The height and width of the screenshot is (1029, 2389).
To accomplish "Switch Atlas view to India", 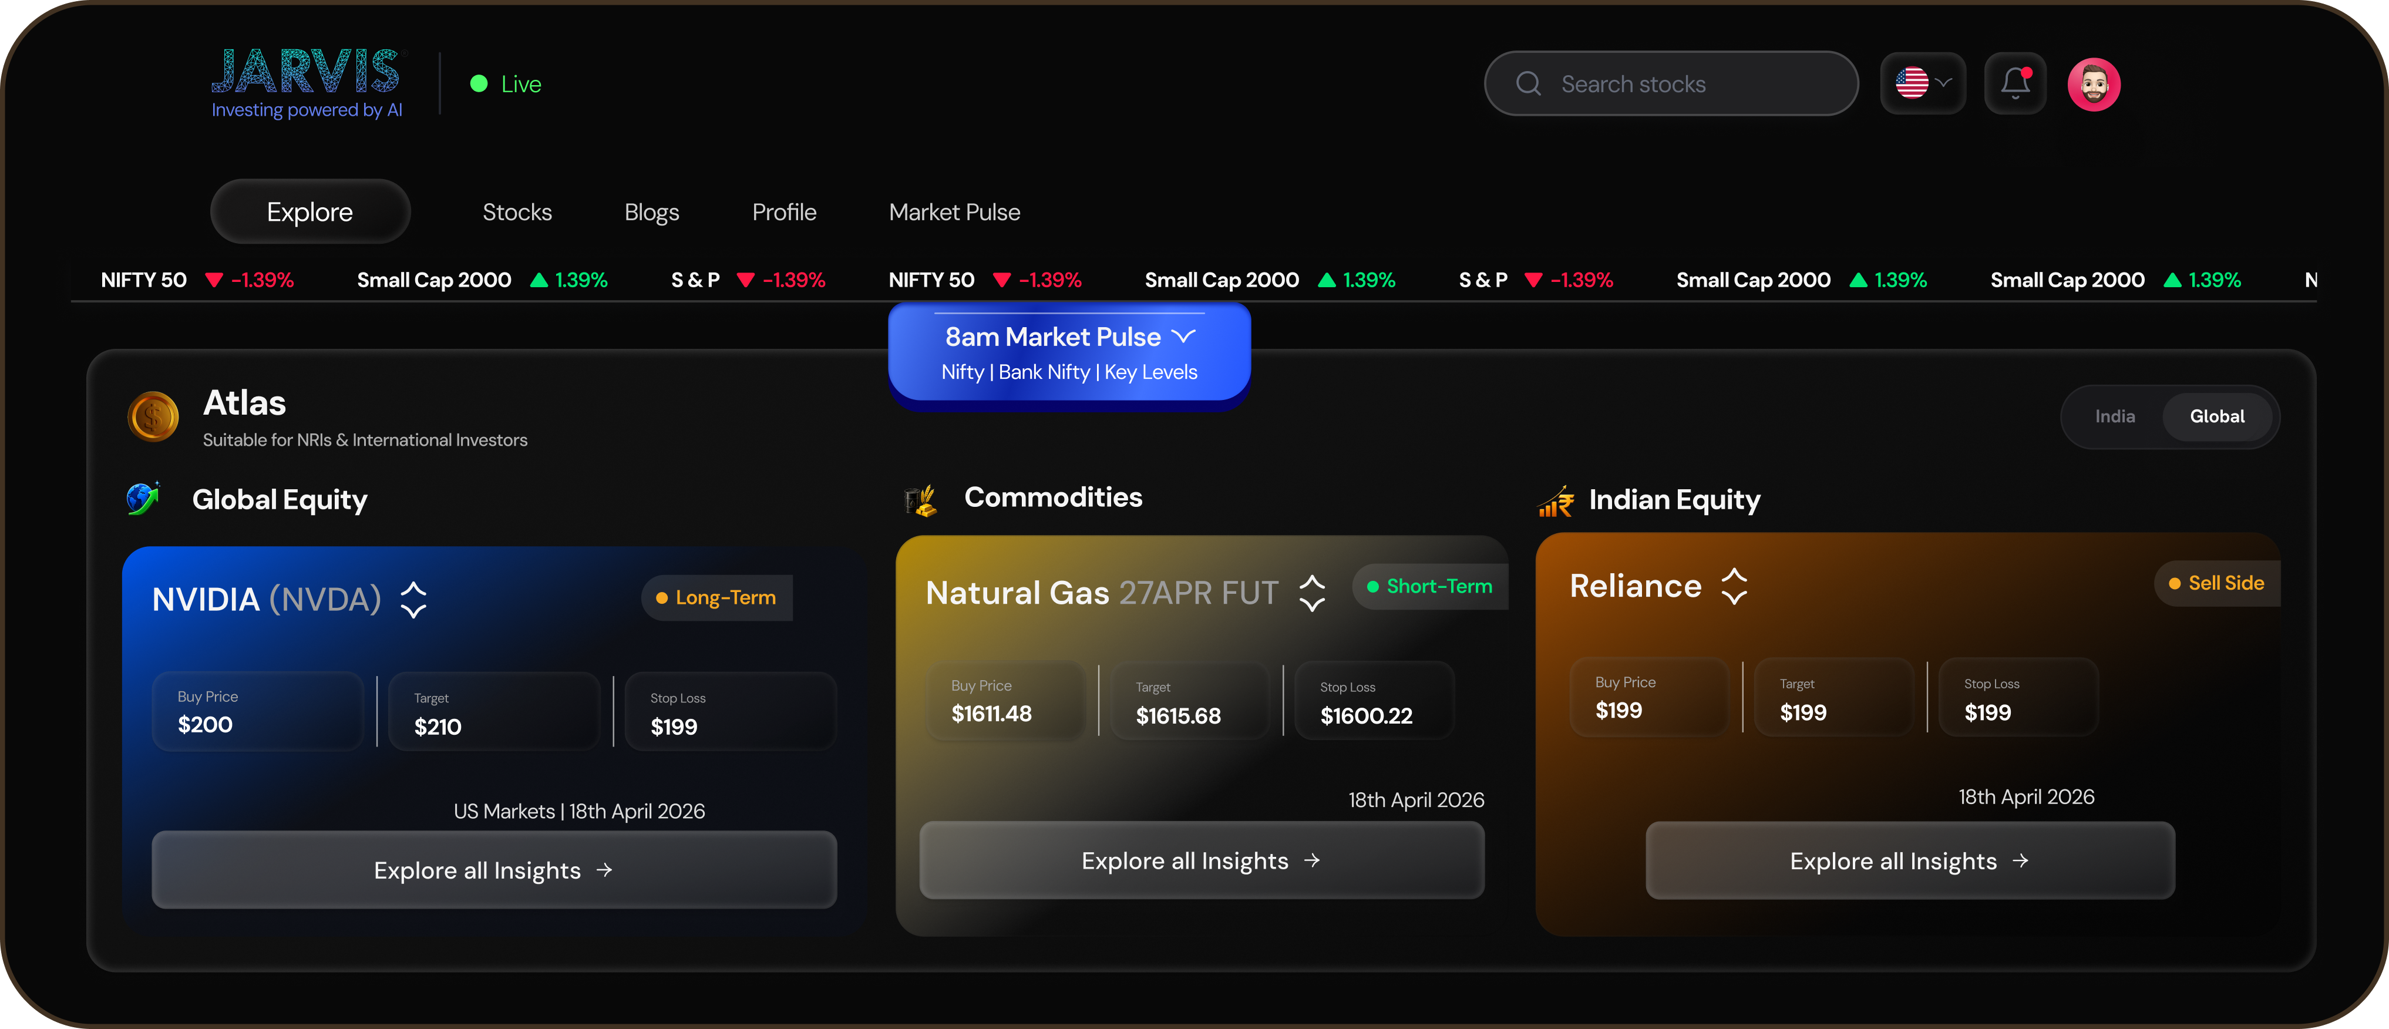I will [x=2115, y=416].
